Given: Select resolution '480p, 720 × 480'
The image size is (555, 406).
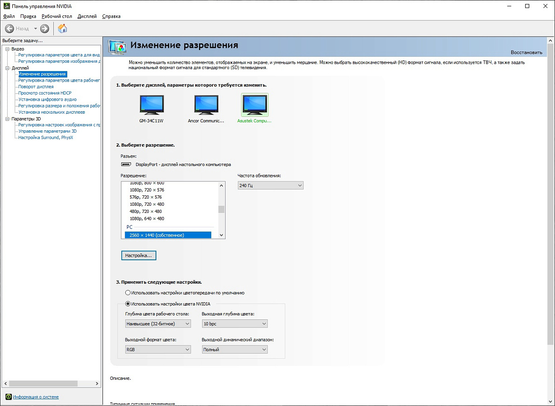Looking at the screenshot, I should pyautogui.click(x=146, y=212).
